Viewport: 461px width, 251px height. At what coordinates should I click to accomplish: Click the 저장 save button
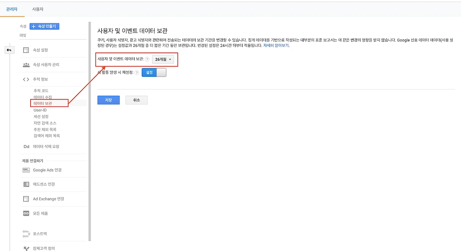[108, 100]
